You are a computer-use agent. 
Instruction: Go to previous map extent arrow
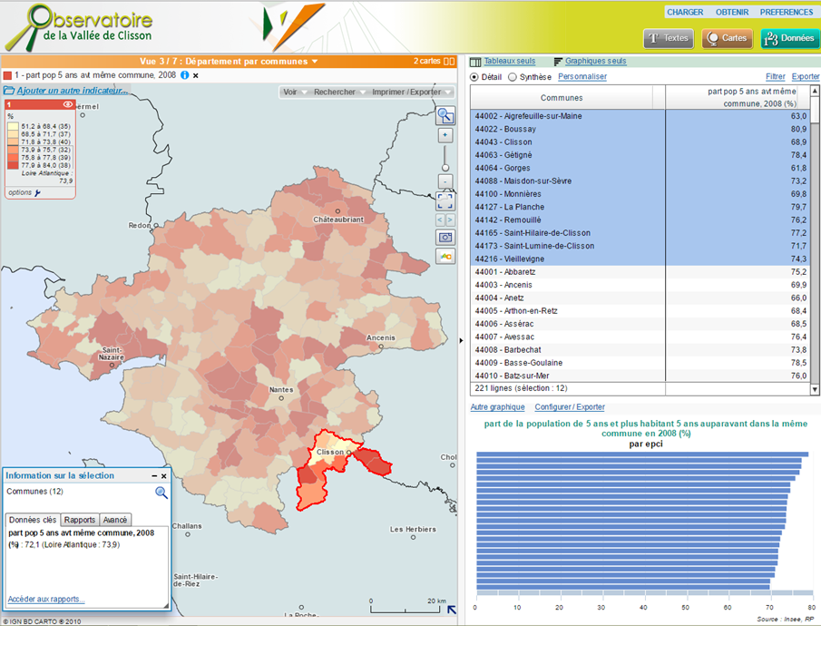tap(440, 220)
